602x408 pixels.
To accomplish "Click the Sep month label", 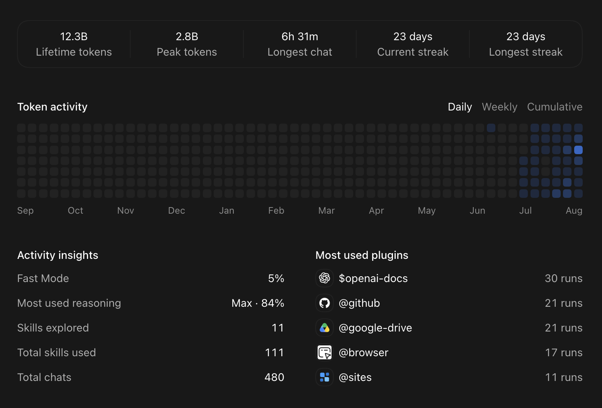I will click(x=26, y=211).
